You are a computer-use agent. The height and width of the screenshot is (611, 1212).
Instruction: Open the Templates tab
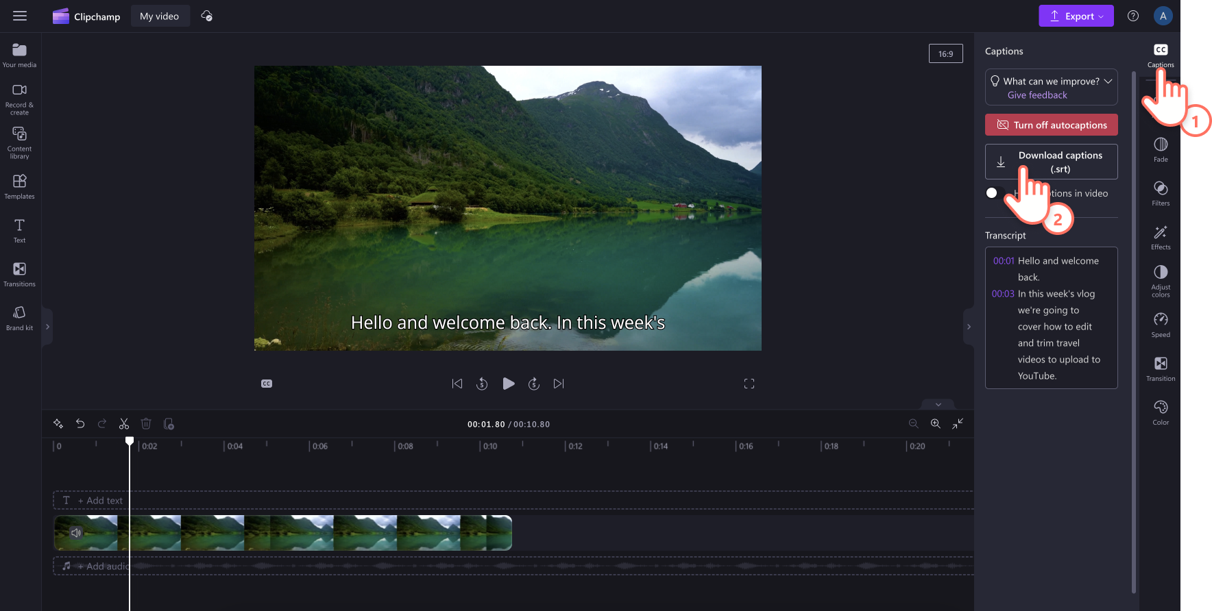tap(19, 186)
